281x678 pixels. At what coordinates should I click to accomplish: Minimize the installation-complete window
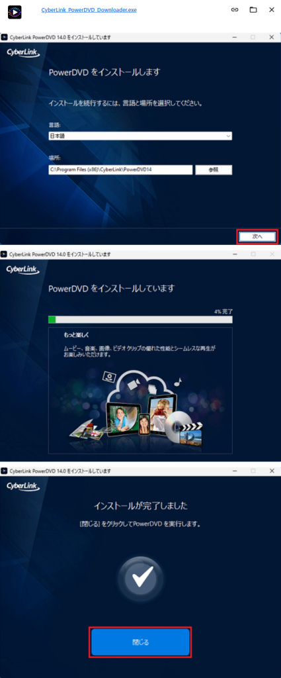(x=234, y=471)
